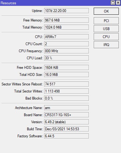Click the Free Memory field
This screenshot has width=121, height=153.
click(66, 20)
